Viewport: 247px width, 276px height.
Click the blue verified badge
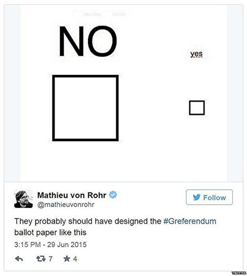(113, 195)
